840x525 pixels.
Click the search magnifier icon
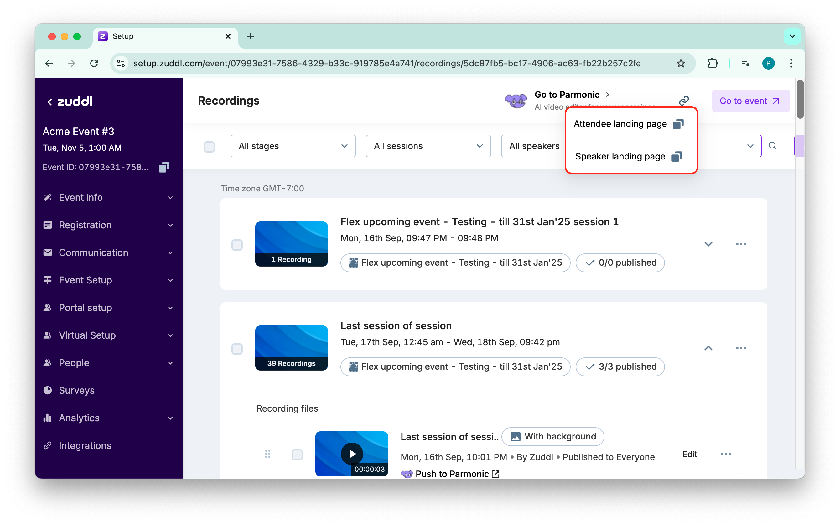click(772, 146)
